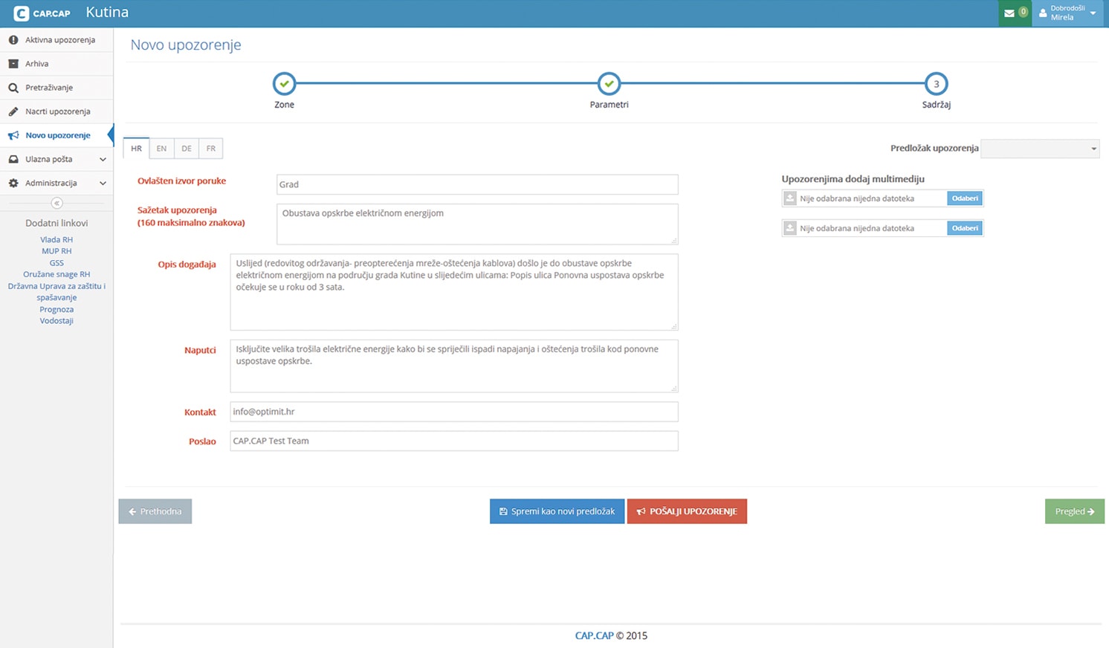Screen dimensions: 1109x648
Task: Open the MUP RH link
Action: (56, 251)
